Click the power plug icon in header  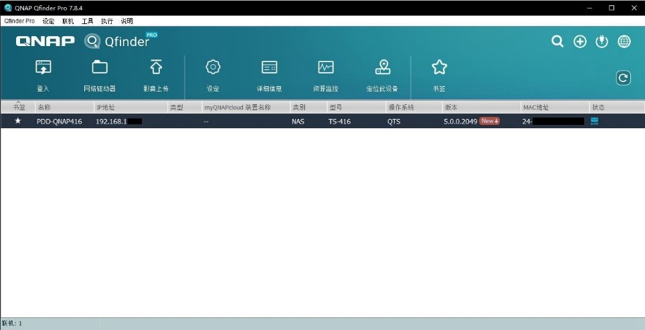click(x=602, y=41)
